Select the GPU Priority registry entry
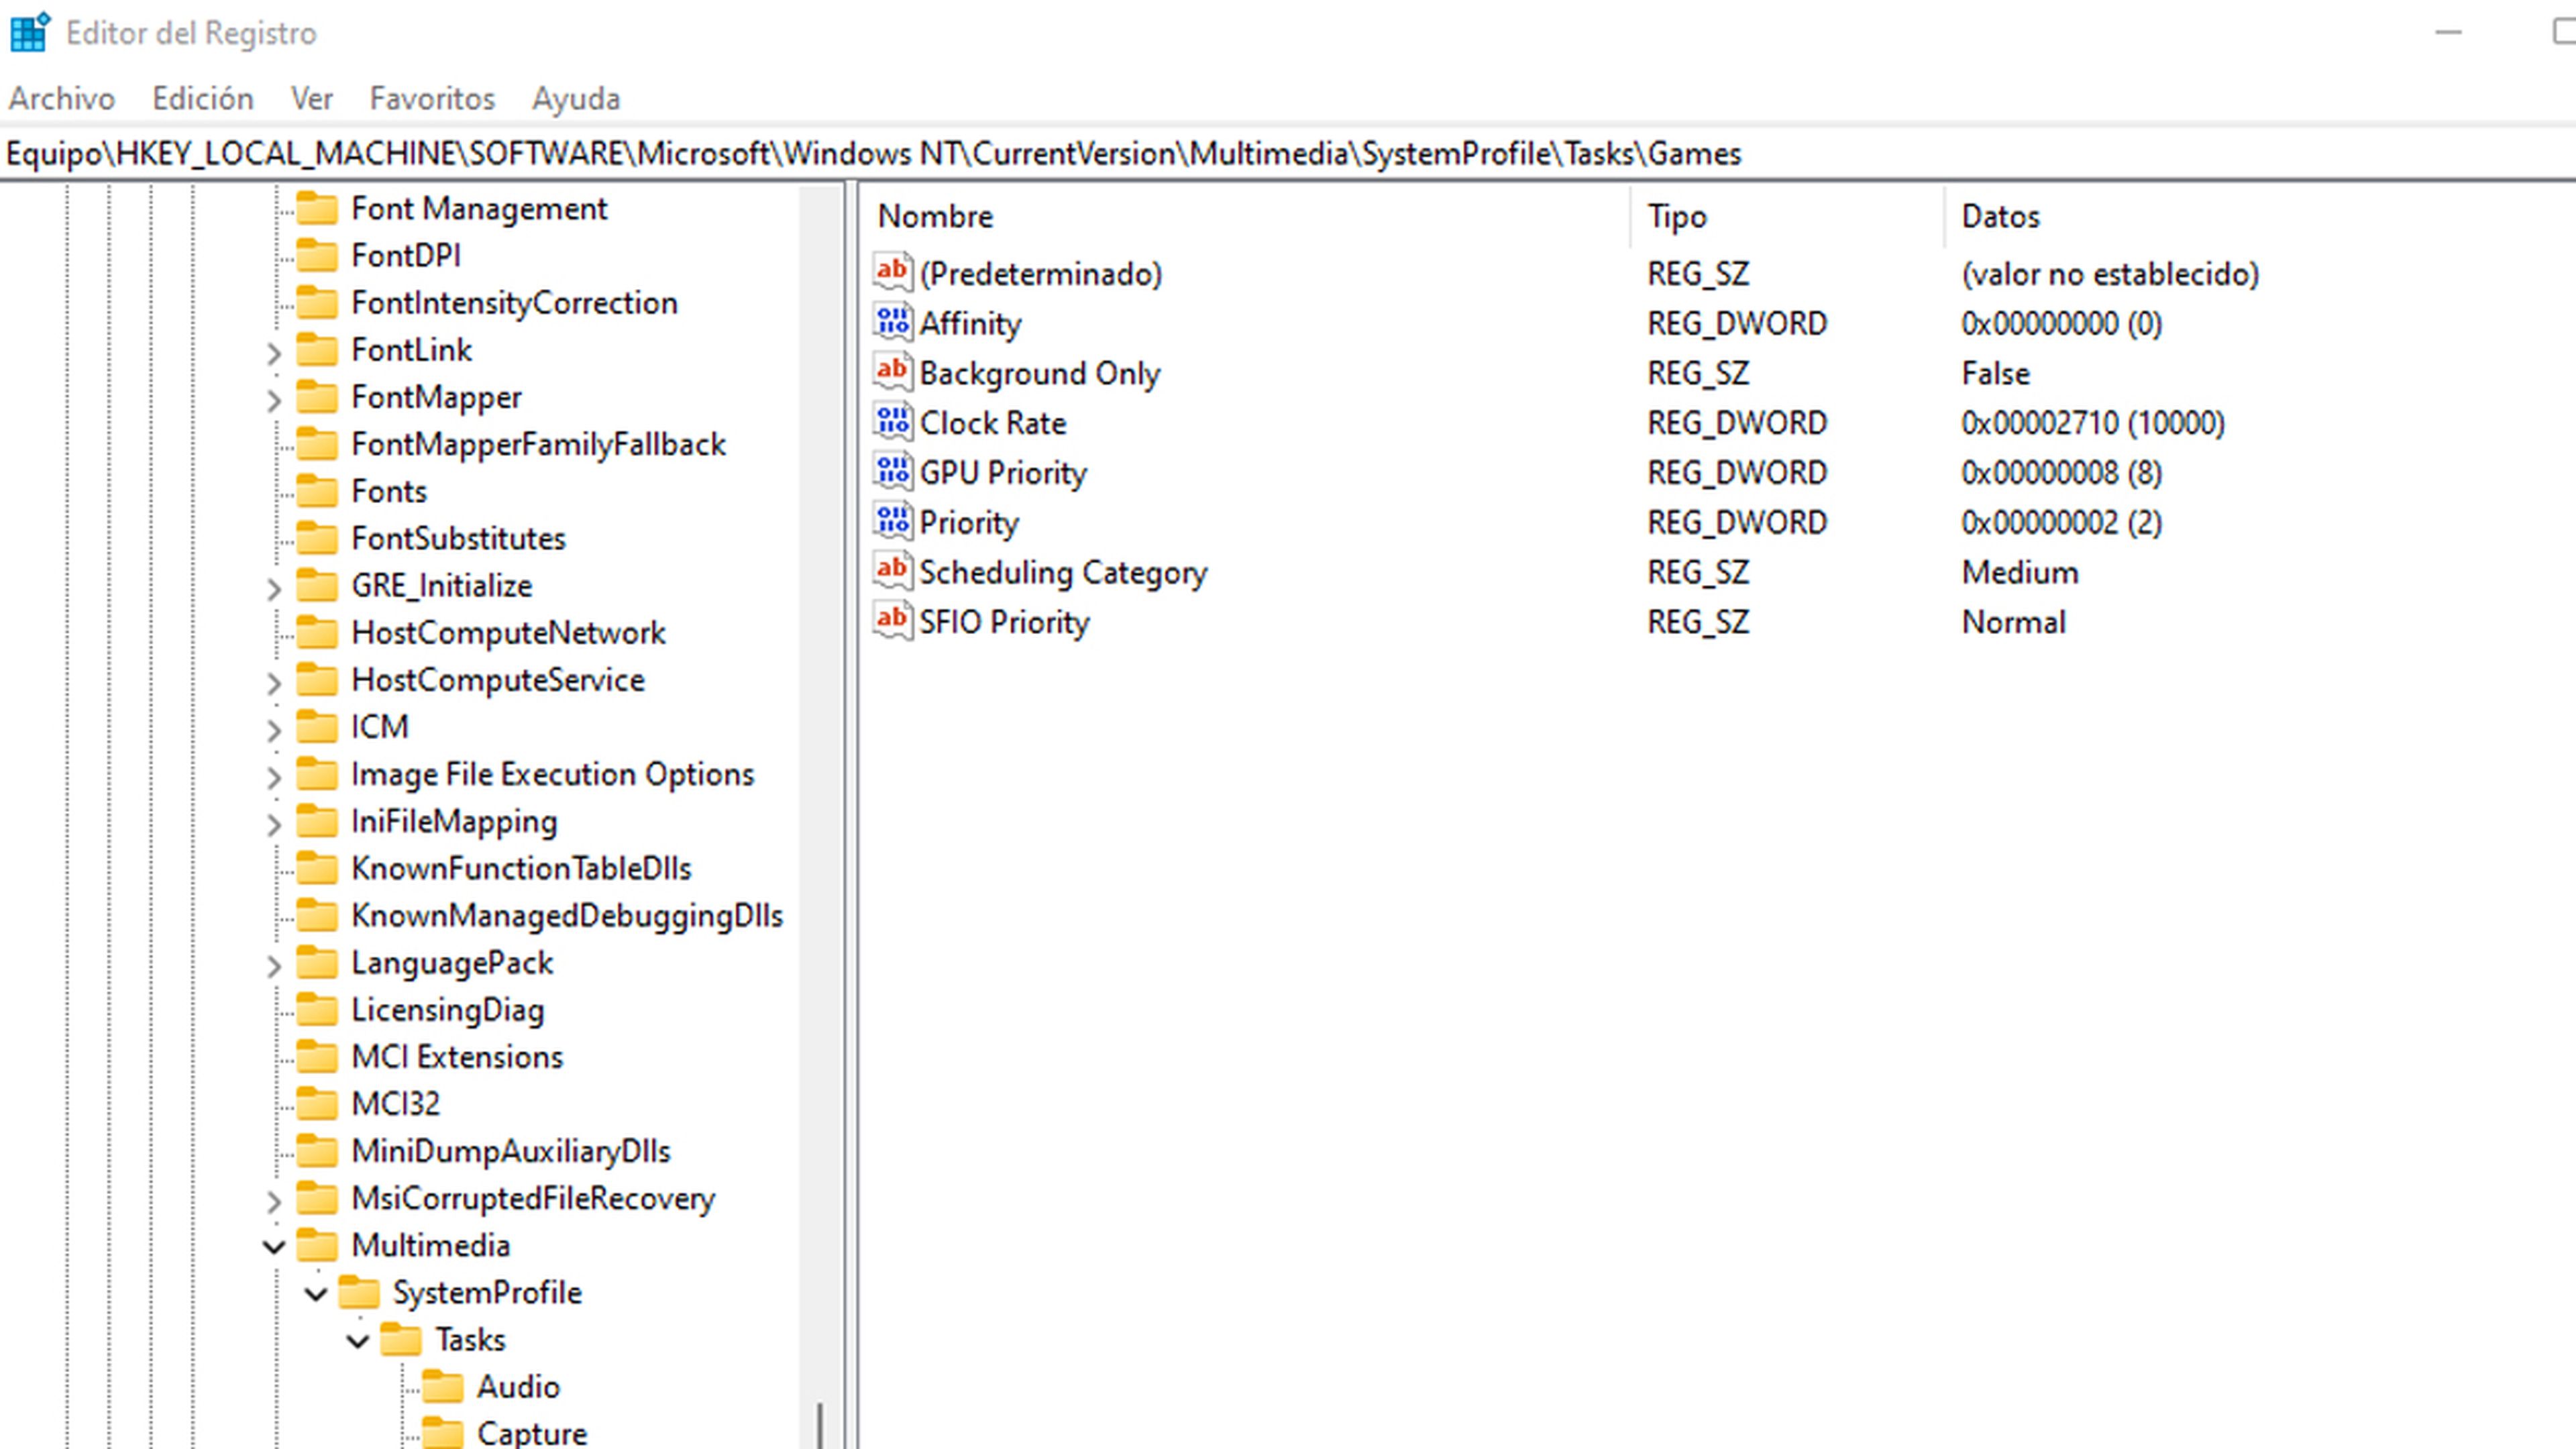This screenshot has height=1449, width=2576. tap(1003, 472)
